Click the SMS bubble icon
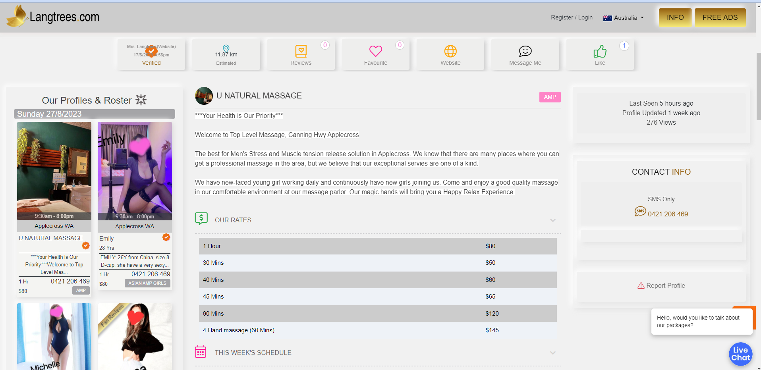The width and height of the screenshot is (761, 370). click(x=640, y=211)
